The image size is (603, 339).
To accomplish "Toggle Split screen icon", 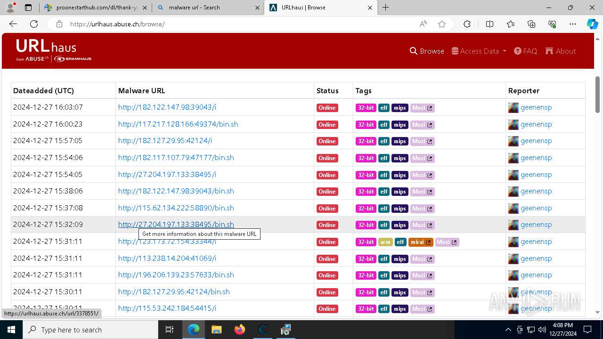I will 489,24.
